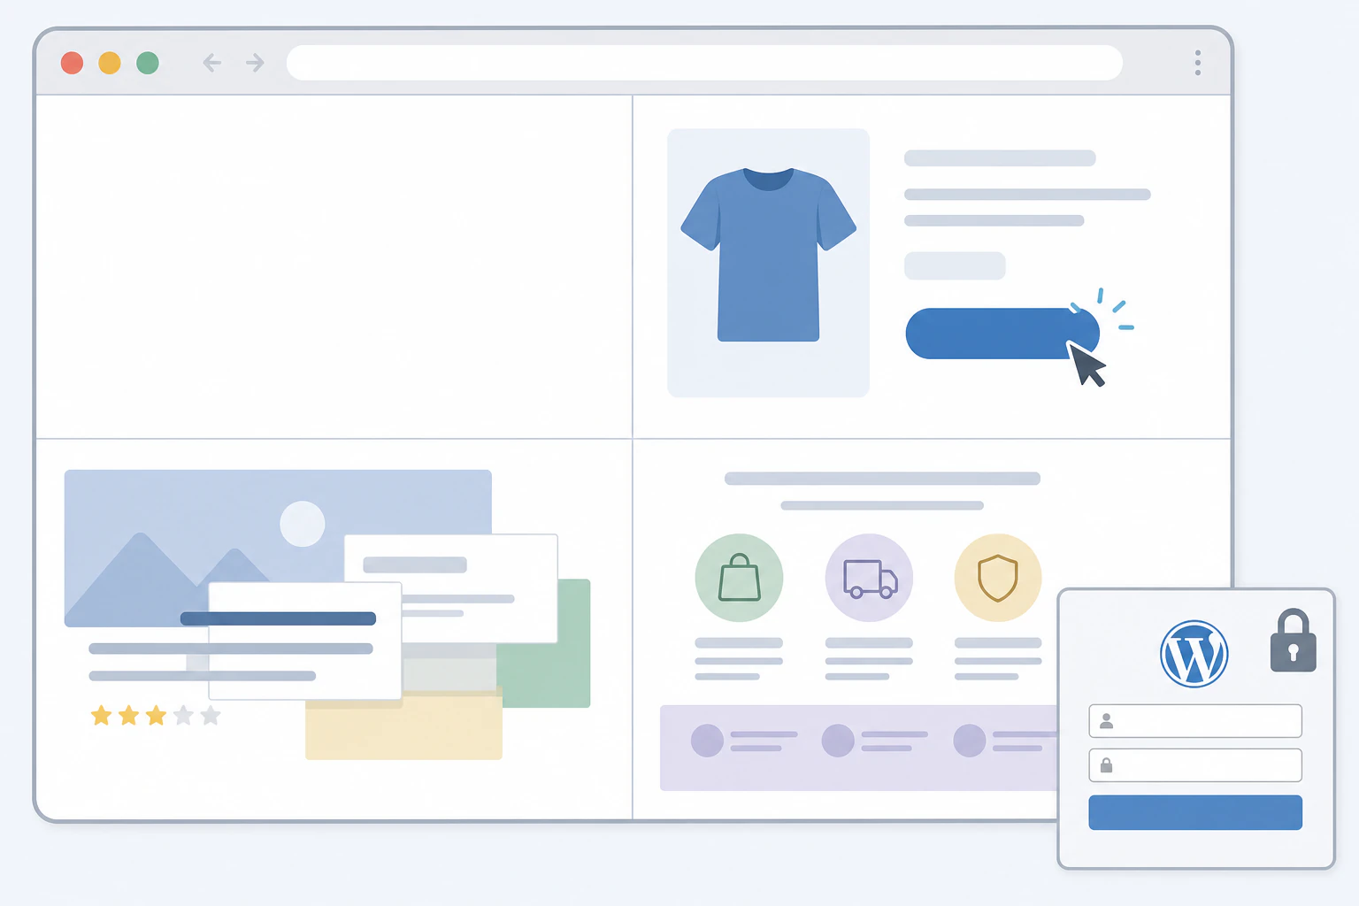The width and height of the screenshot is (1359, 906).
Task: Focus the browser address bar
Action: 704,63
